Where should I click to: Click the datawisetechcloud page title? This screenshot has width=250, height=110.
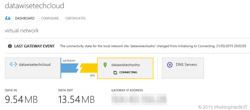click(34, 5)
